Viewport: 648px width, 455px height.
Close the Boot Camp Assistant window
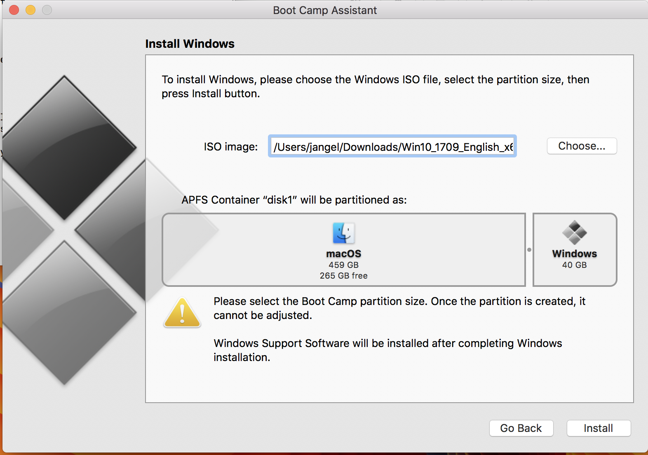pos(14,10)
